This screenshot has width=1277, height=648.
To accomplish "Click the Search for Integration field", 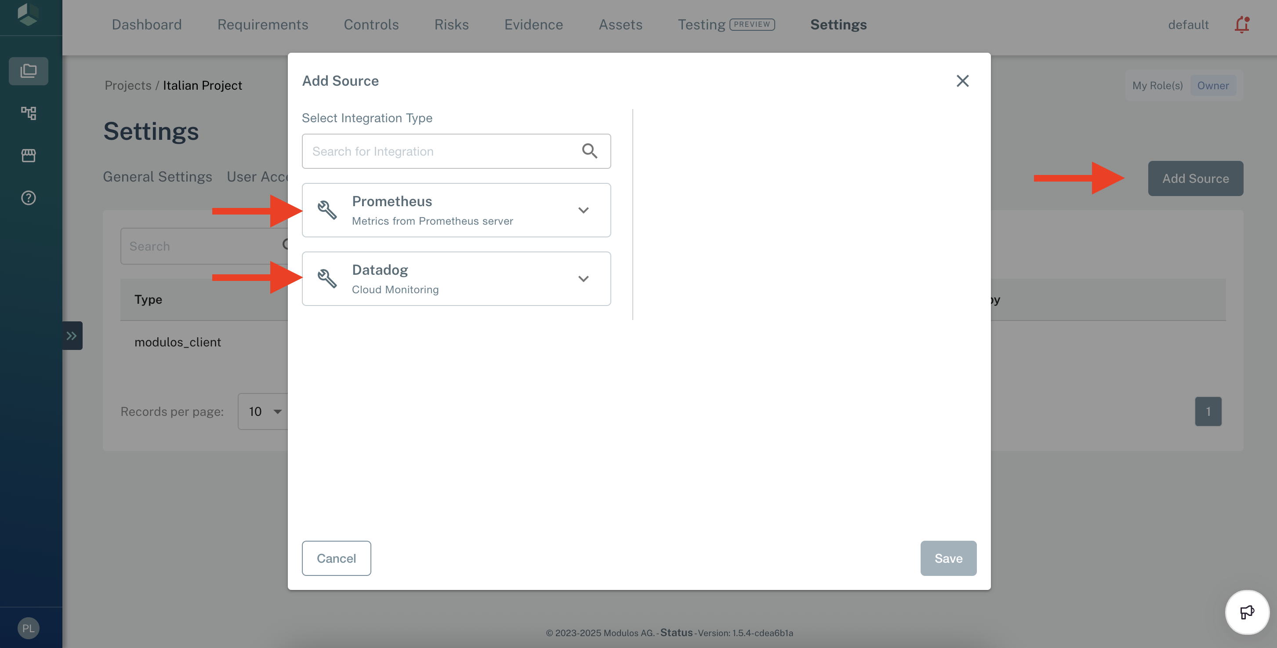I will point(441,151).
